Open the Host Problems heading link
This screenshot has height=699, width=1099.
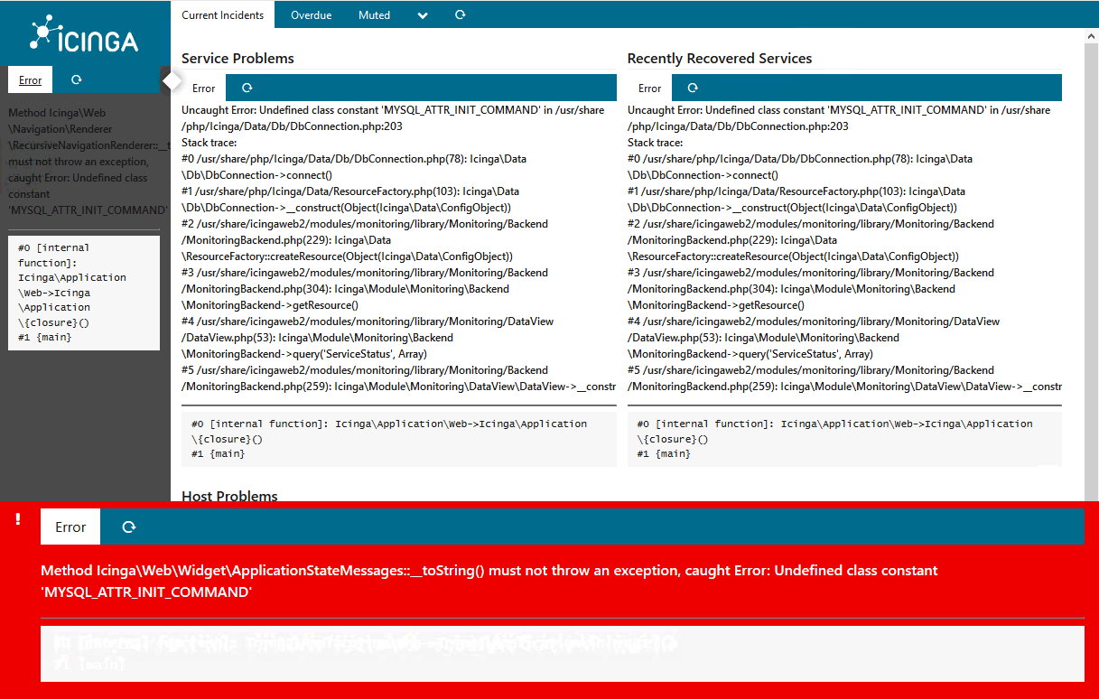pyautogui.click(x=229, y=495)
